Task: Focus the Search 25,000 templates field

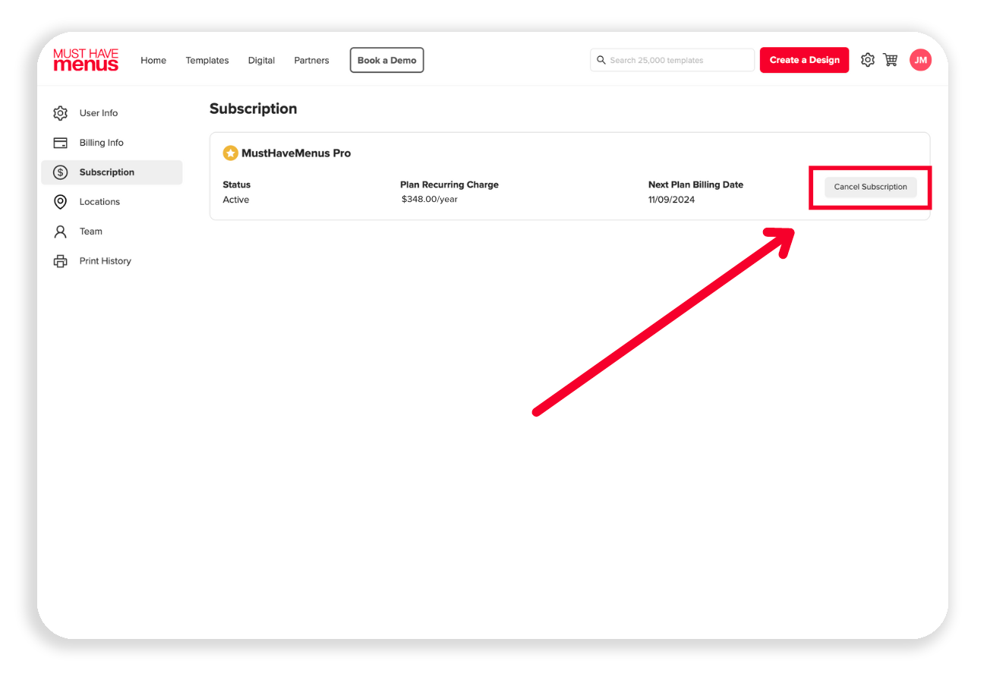Action: tap(672, 60)
